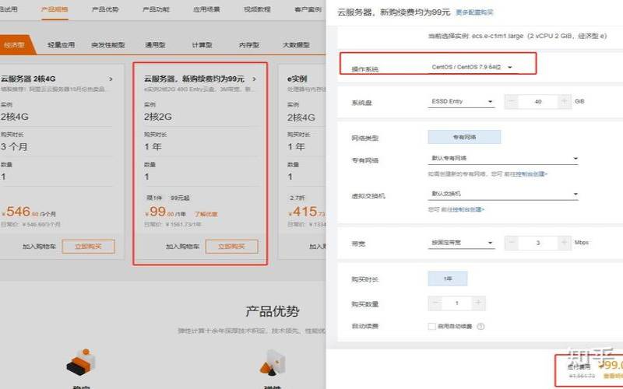Click the bandwidth value input field

tap(537, 243)
